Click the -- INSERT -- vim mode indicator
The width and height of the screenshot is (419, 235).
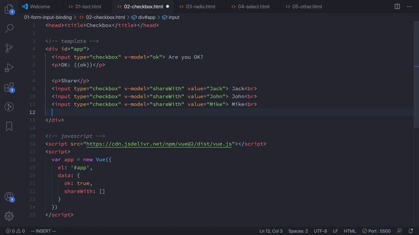tap(44, 231)
